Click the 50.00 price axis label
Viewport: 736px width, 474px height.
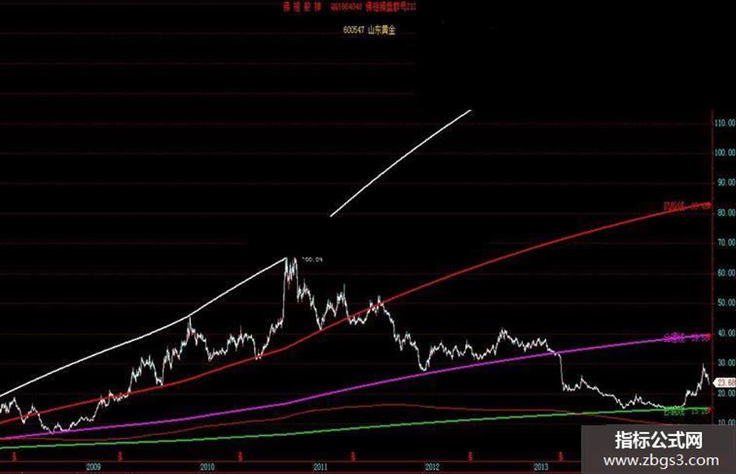point(726,304)
